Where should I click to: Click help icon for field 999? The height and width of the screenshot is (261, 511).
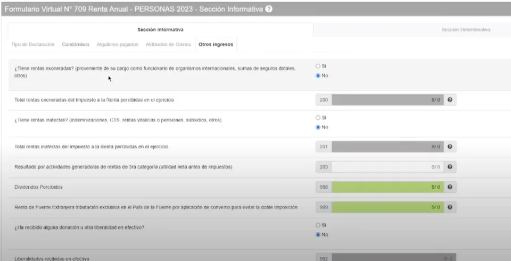[450, 207]
